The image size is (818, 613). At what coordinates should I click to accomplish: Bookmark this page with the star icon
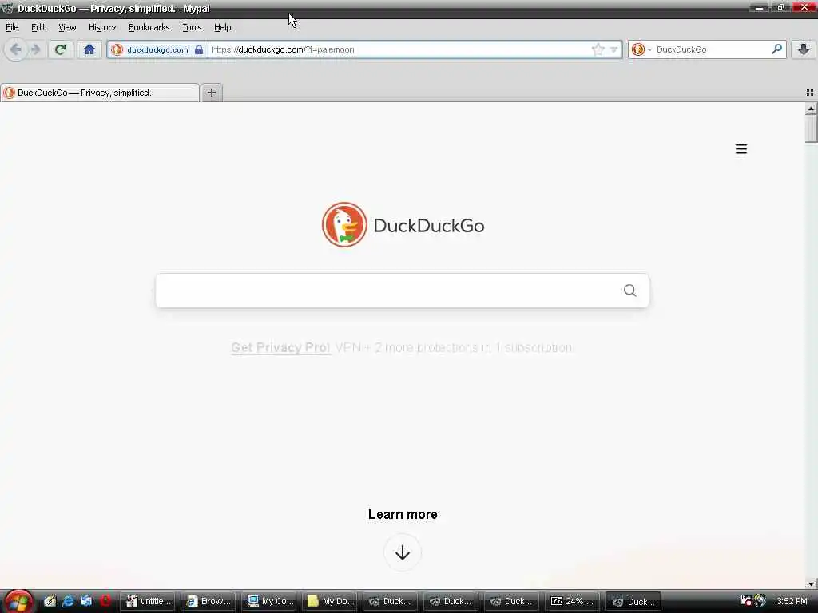[x=598, y=49]
